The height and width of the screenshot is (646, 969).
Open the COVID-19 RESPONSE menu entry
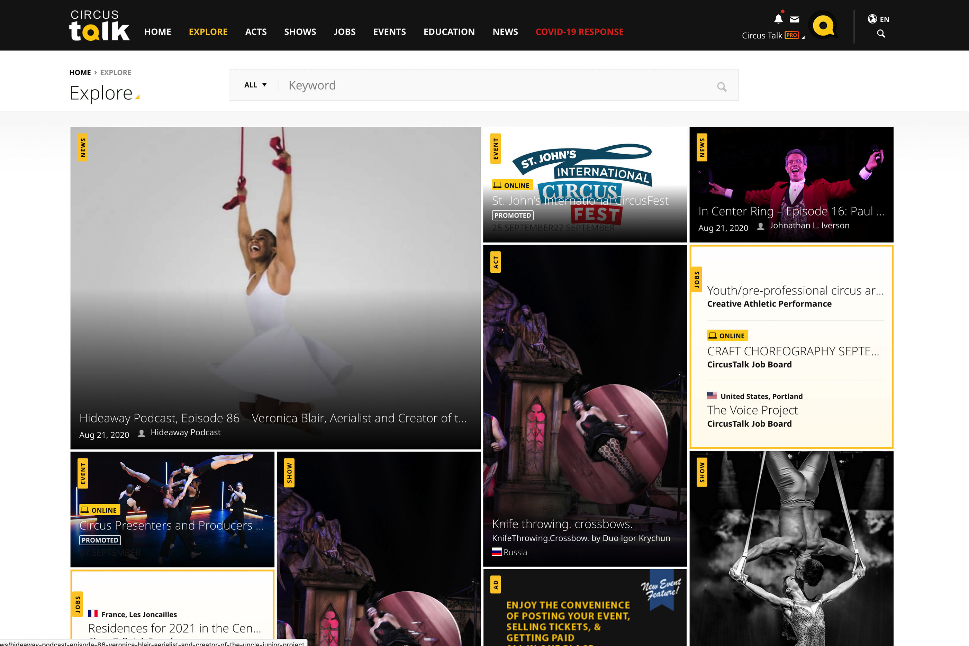[579, 32]
